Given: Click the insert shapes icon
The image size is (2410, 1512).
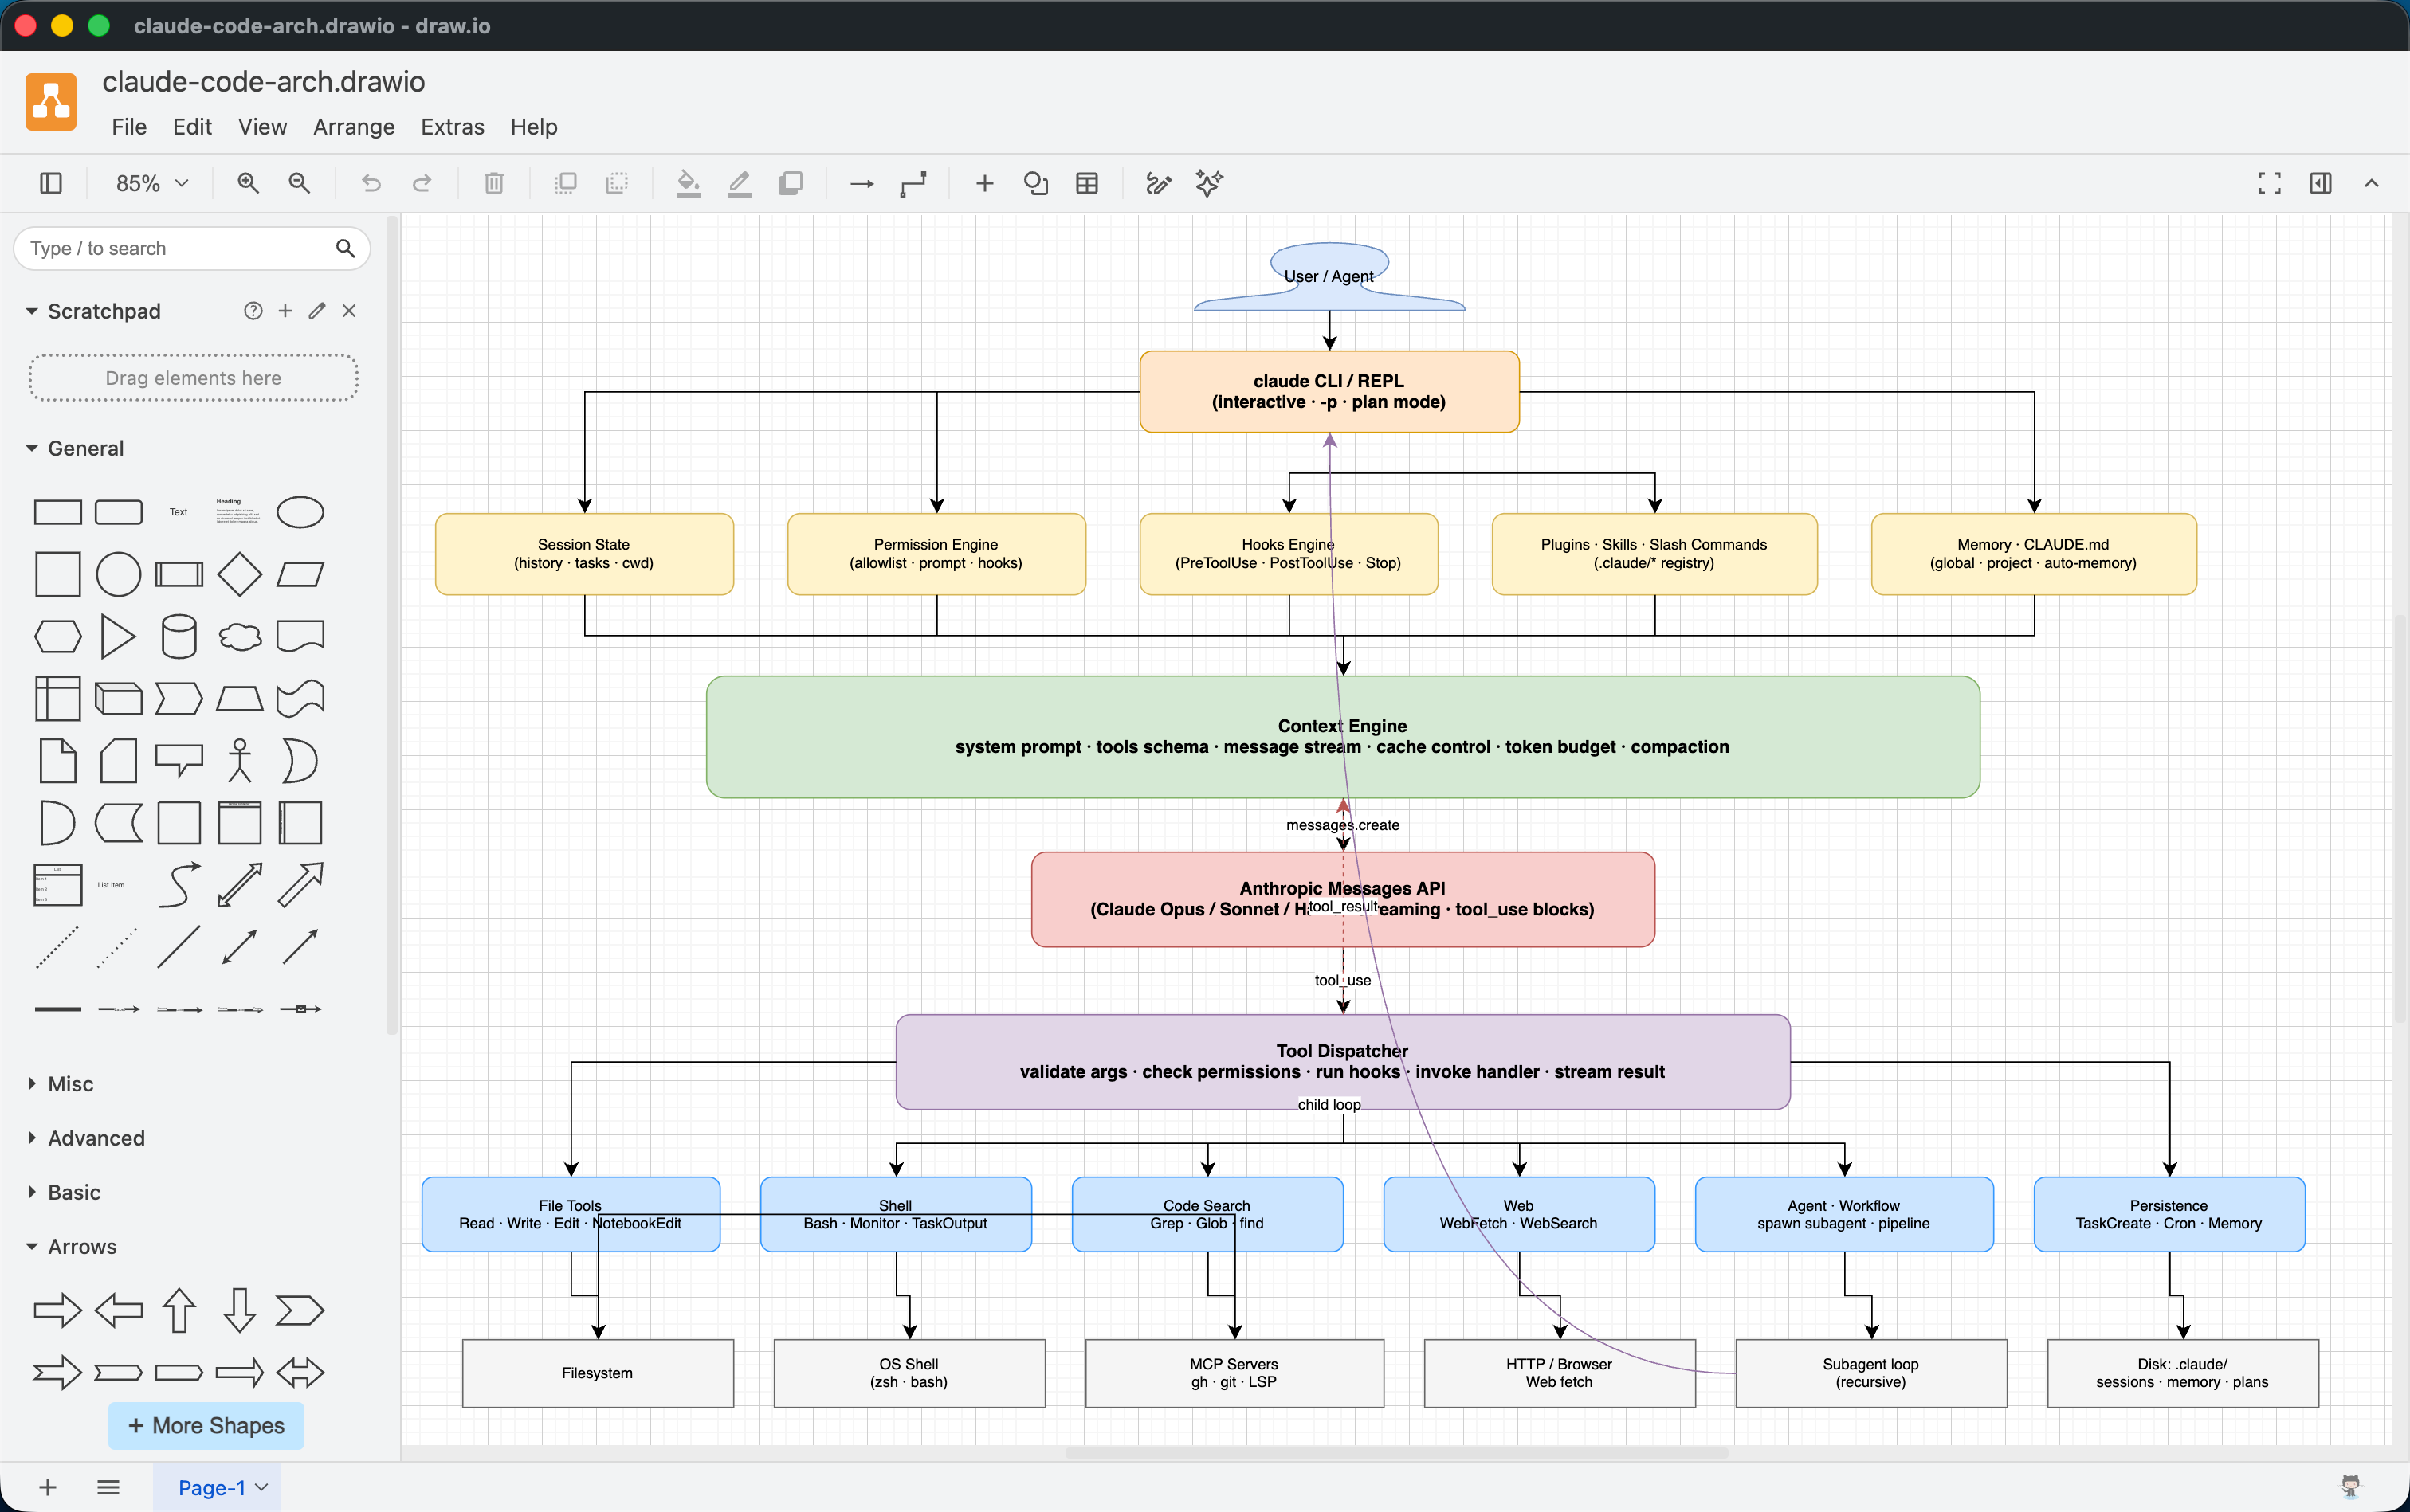Looking at the screenshot, I should [x=1036, y=183].
